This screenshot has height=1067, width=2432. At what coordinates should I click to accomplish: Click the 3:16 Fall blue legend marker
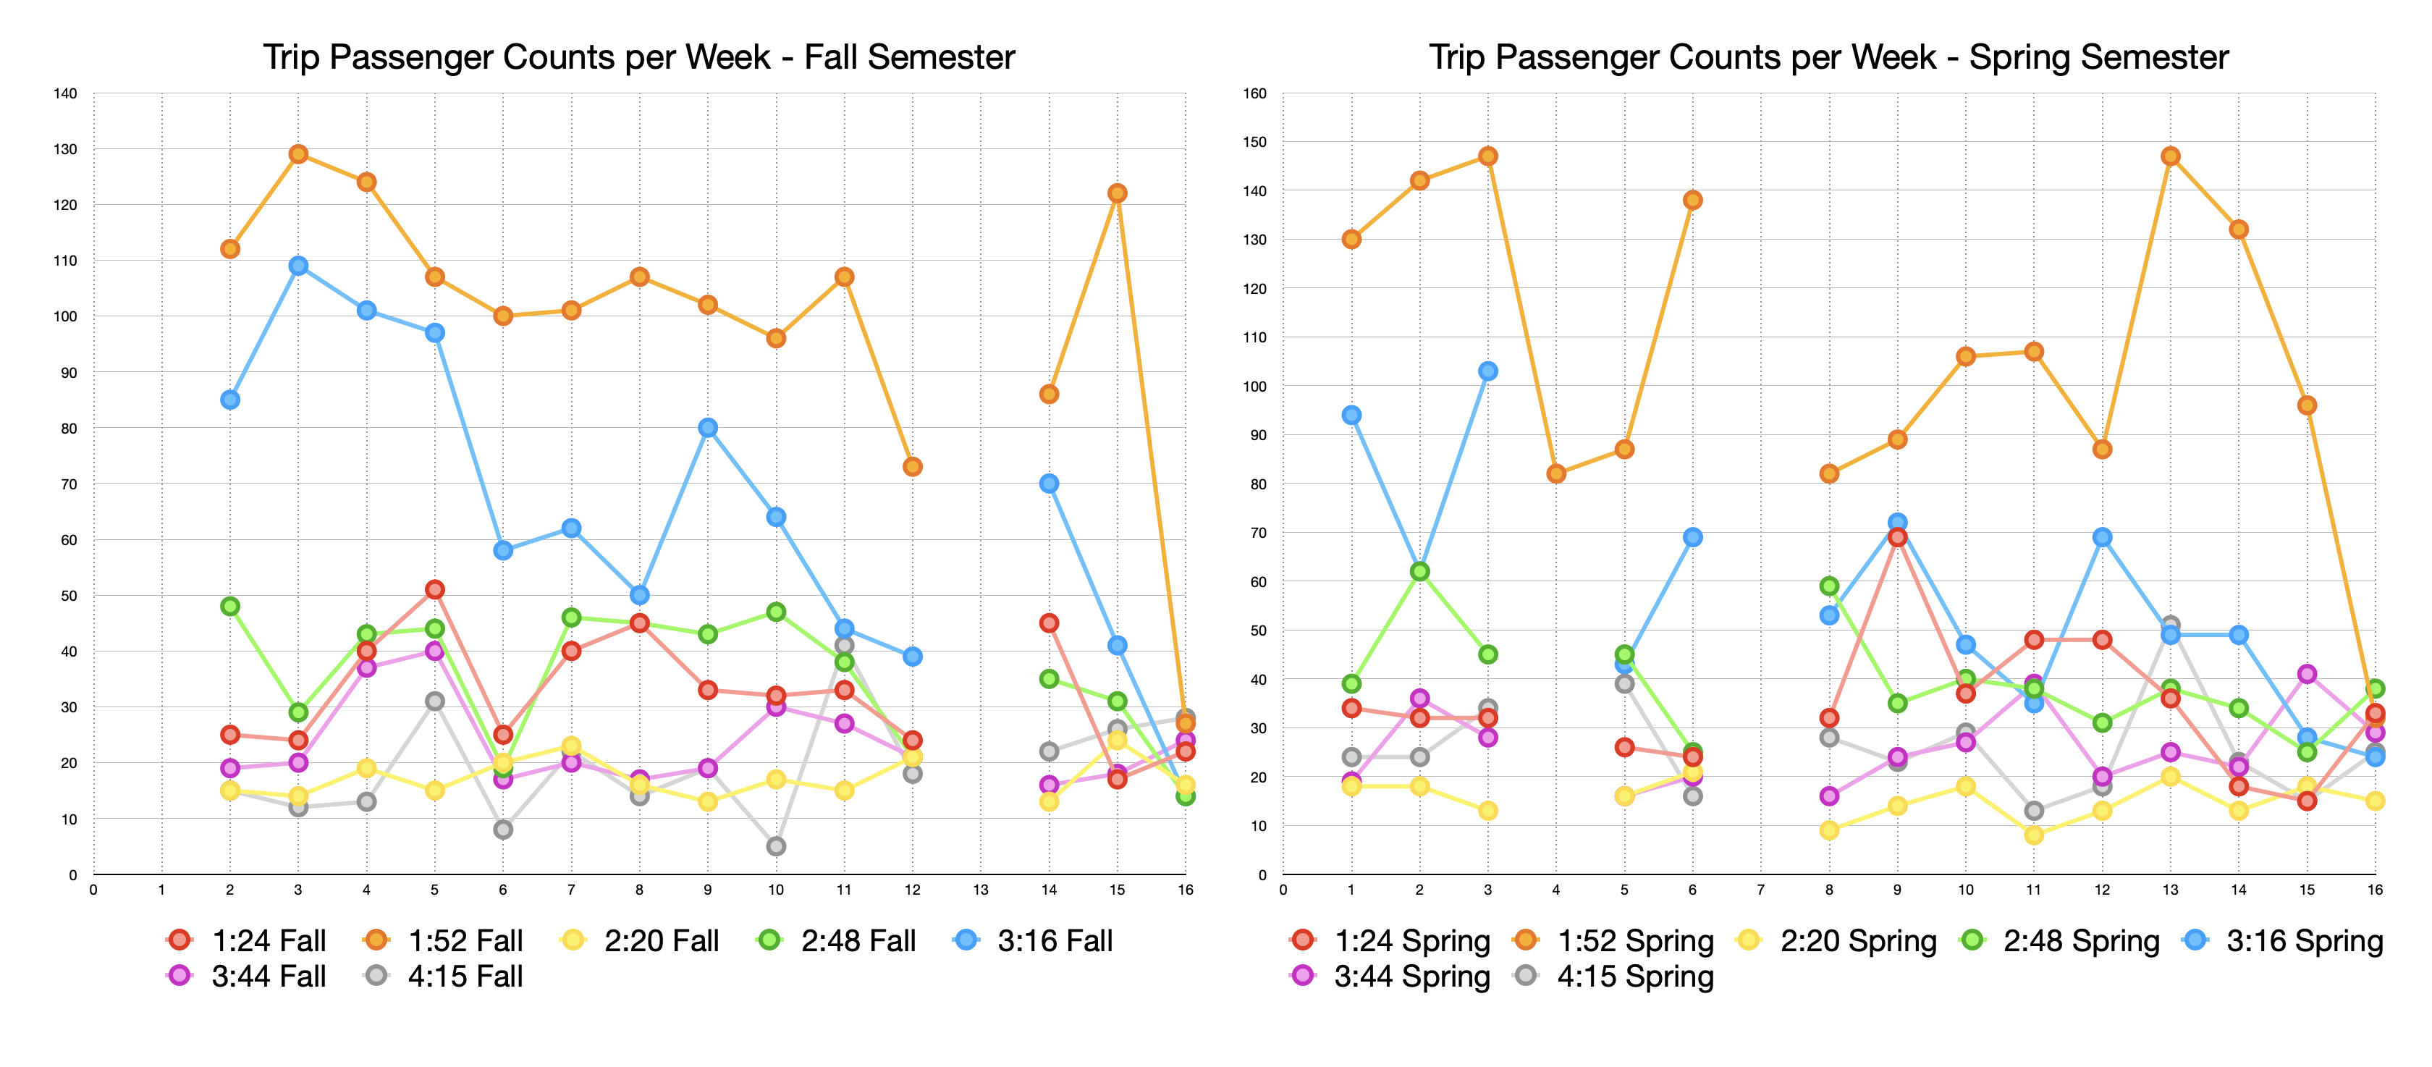click(966, 940)
